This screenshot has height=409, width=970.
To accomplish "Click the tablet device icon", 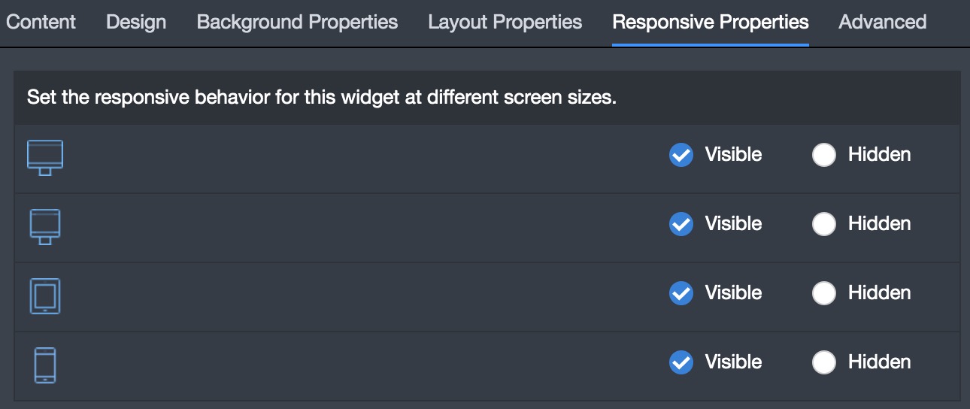I will [x=45, y=296].
